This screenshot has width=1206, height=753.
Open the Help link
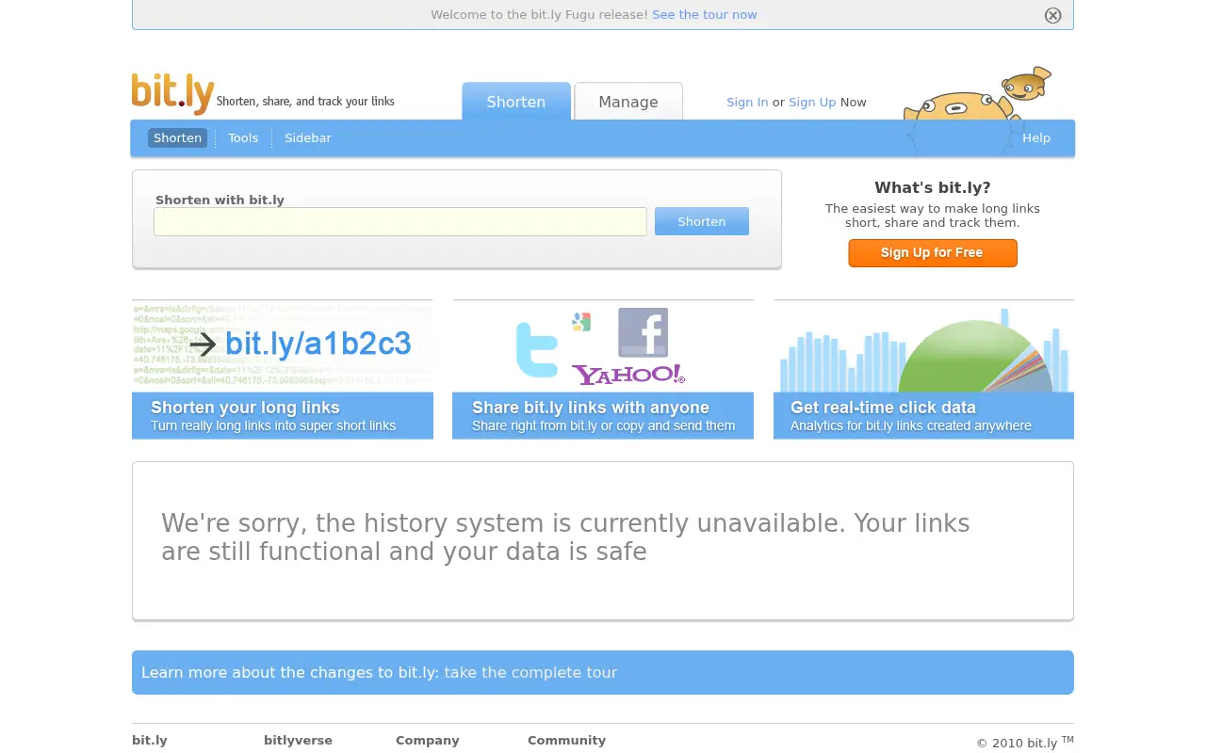(x=1036, y=137)
